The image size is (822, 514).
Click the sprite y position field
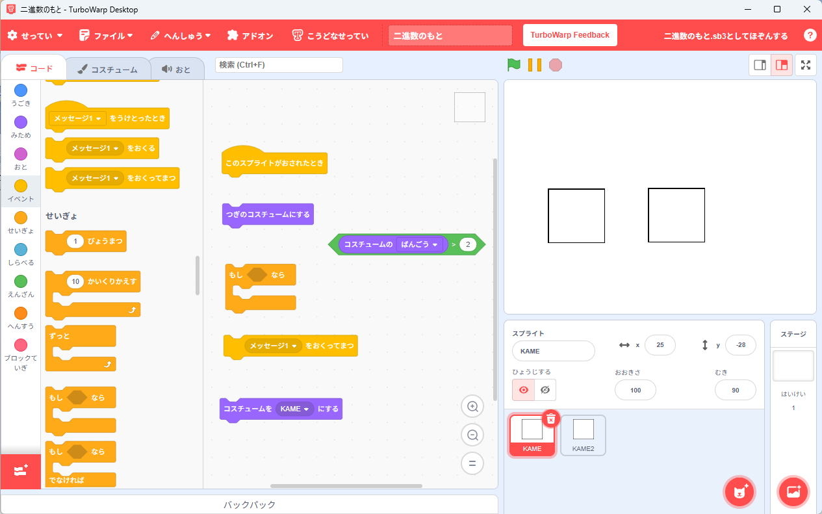point(741,345)
